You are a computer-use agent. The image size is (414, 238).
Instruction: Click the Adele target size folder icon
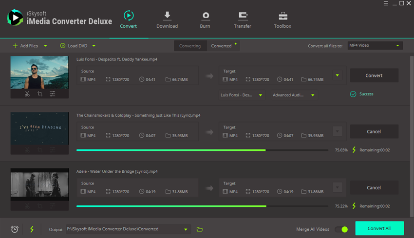(303, 192)
